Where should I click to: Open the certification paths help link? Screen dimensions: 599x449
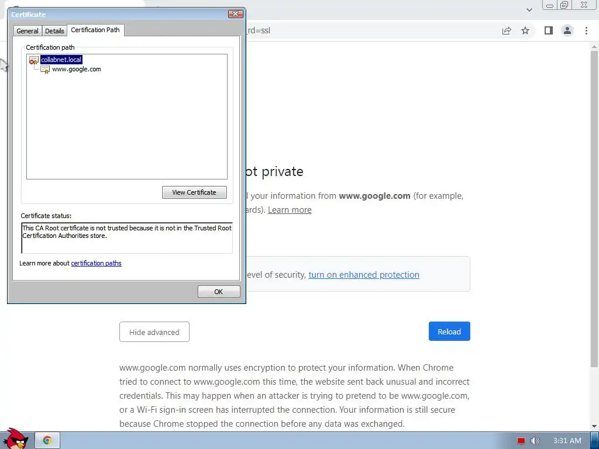click(x=97, y=263)
